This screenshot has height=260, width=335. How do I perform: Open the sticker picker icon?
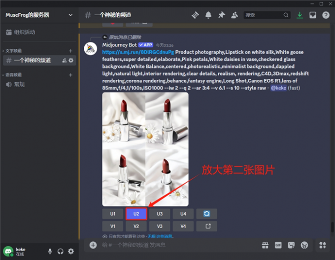[291, 245]
